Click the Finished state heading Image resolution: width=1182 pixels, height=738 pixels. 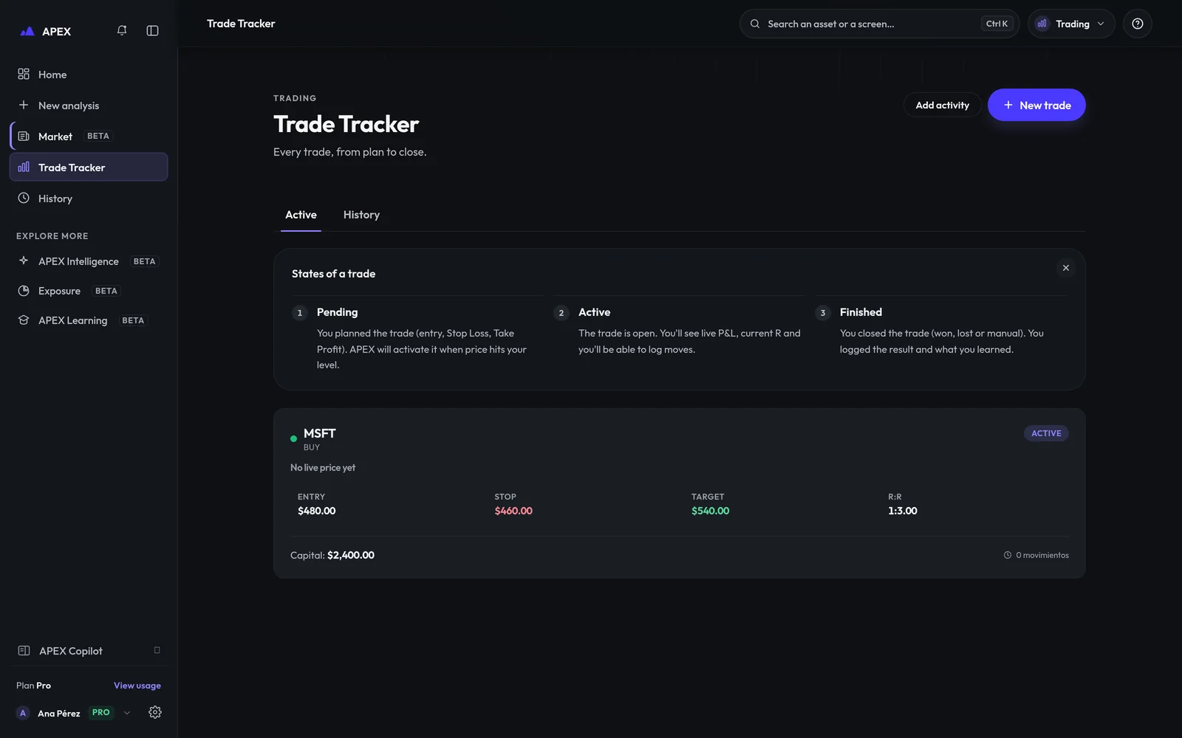tap(861, 312)
